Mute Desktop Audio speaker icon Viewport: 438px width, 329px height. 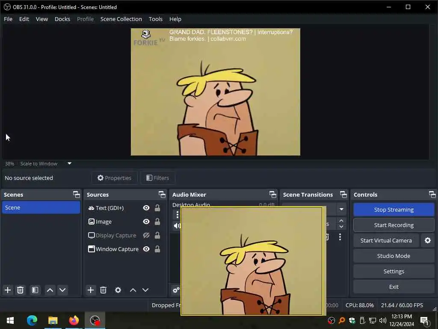(x=177, y=225)
